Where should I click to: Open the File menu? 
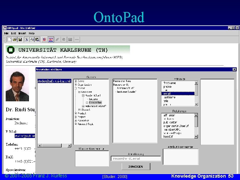tap(6, 33)
